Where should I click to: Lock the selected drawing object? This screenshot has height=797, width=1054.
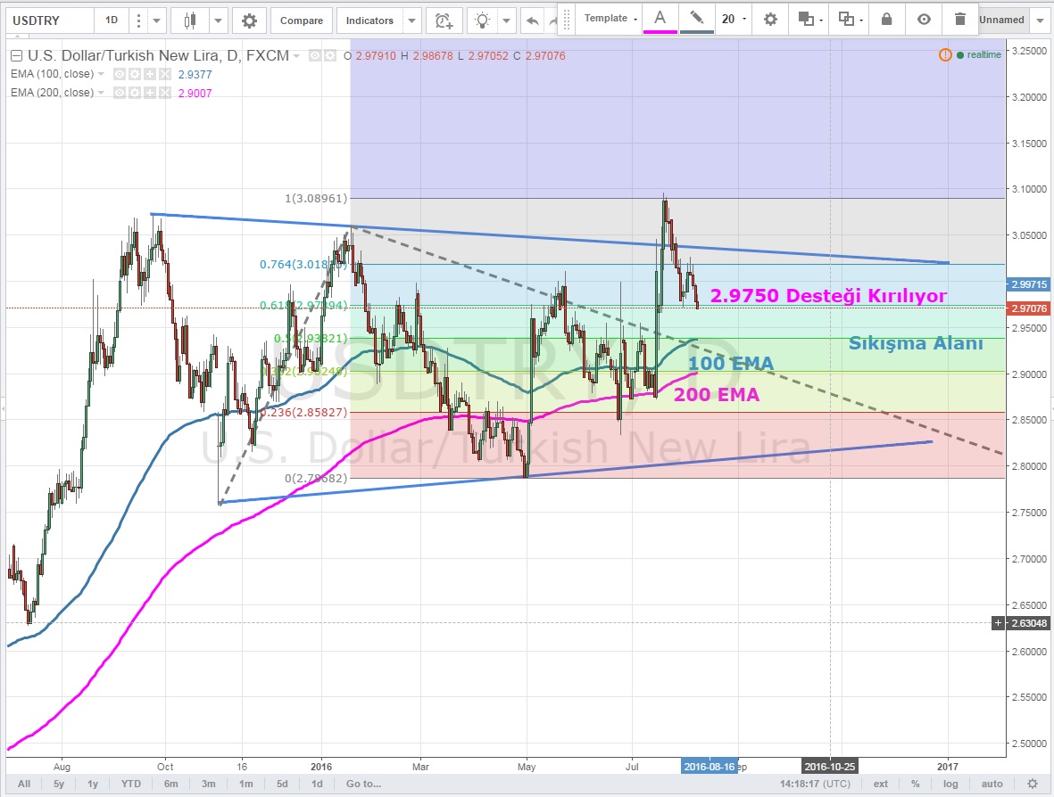[886, 19]
